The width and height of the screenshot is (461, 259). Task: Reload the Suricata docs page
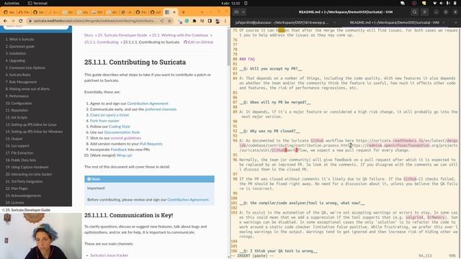(x=21, y=21)
